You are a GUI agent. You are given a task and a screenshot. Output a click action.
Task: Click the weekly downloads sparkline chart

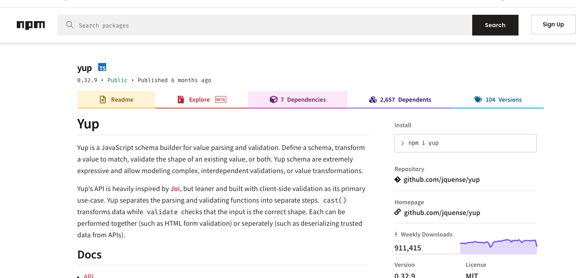click(499, 246)
